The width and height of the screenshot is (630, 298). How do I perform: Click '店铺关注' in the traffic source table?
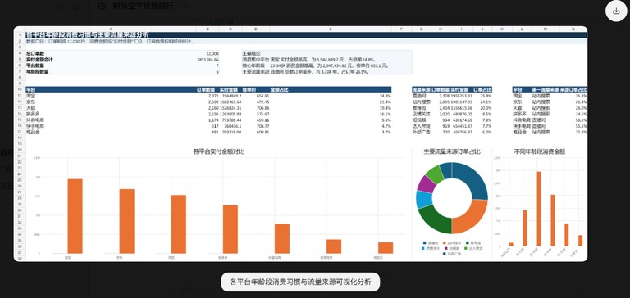[x=421, y=114]
